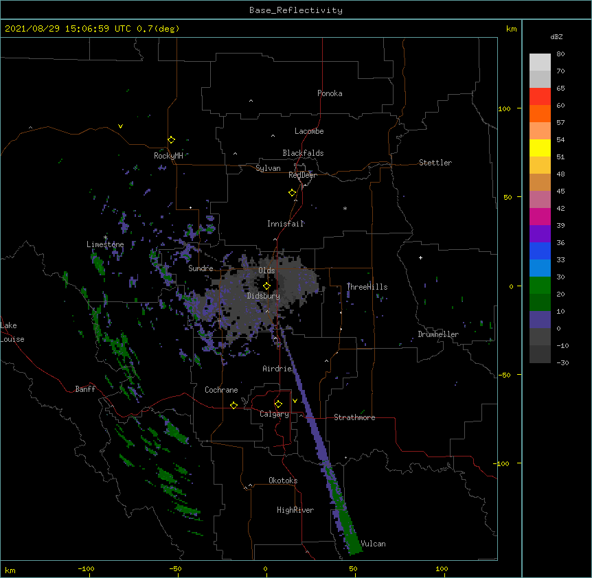Click the km unit label at top right

point(511,29)
